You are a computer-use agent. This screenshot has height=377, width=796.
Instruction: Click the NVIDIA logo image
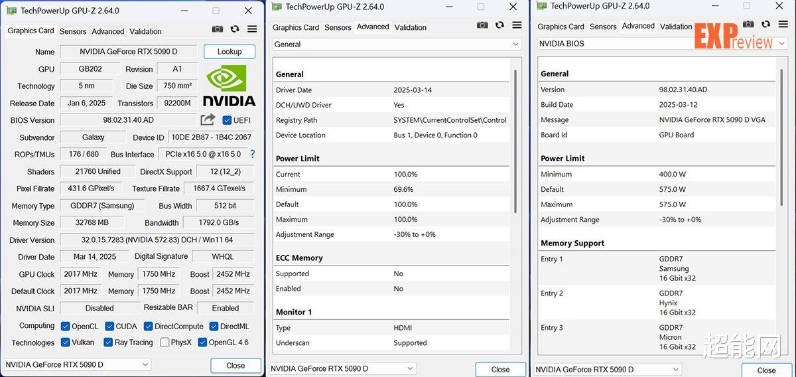point(230,85)
